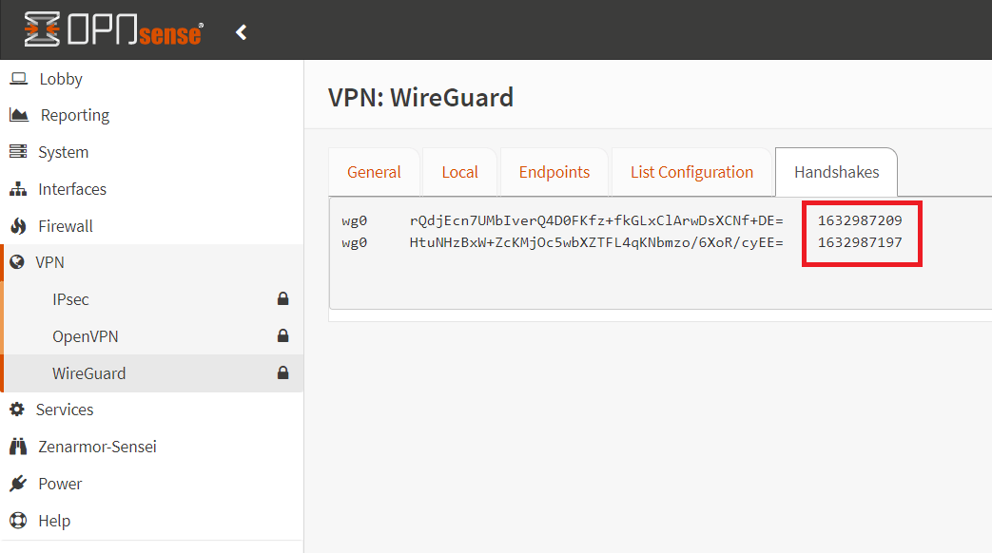
Task: Open the Local settings tab
Action: pos(459,172)
